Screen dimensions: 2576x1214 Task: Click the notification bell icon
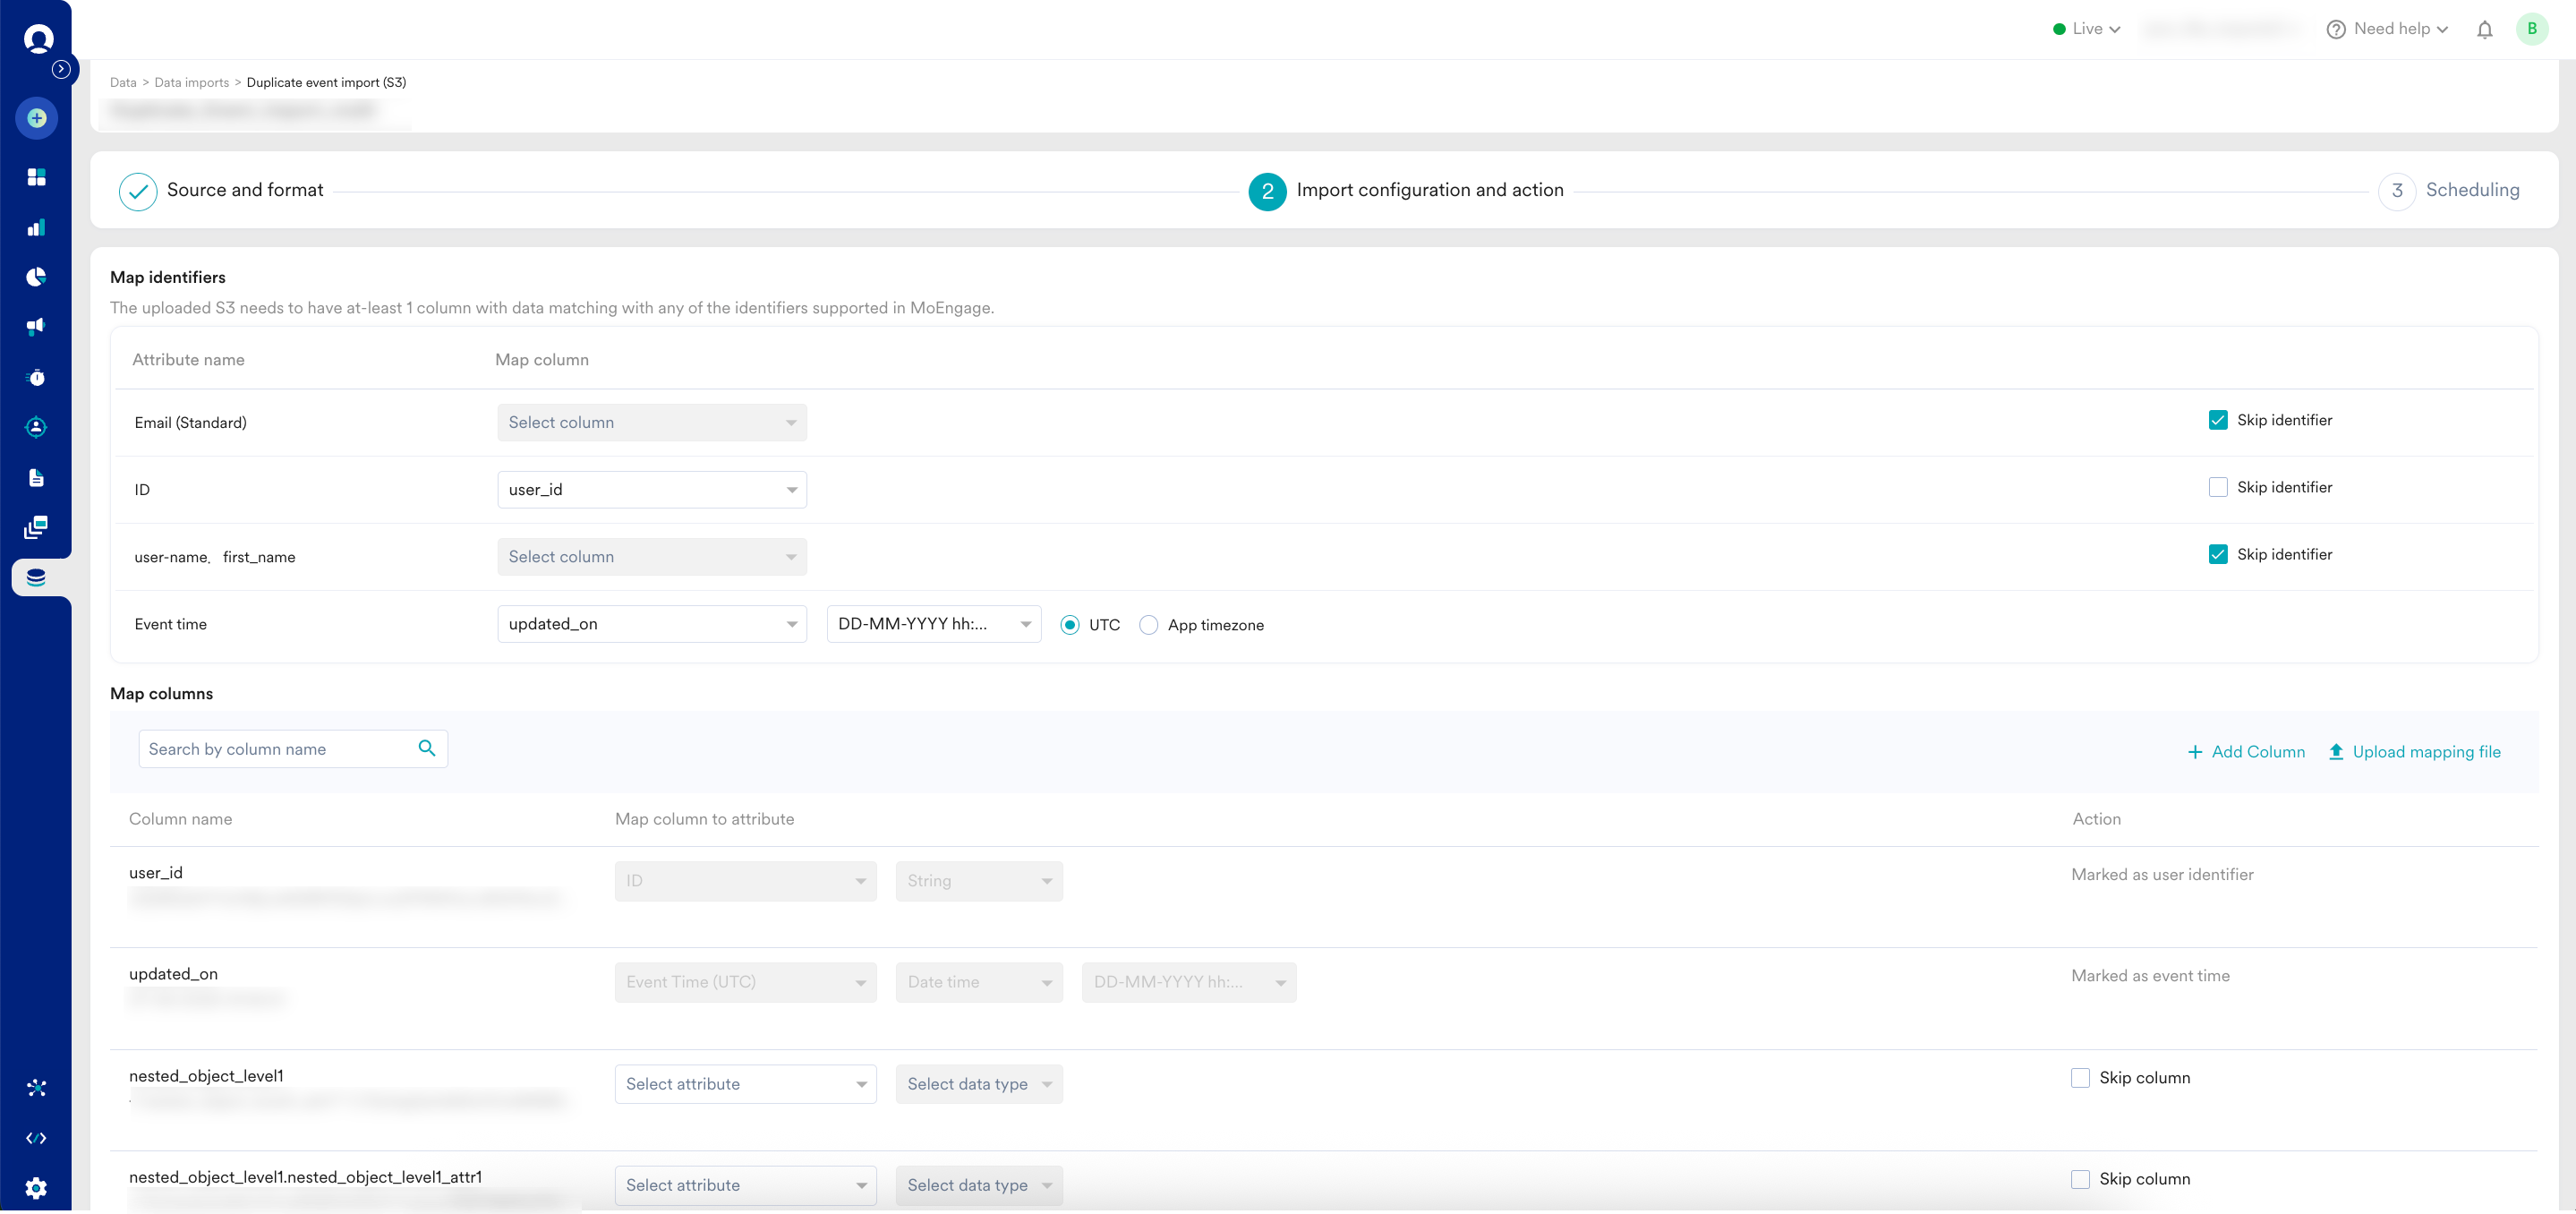[2484, 29]
